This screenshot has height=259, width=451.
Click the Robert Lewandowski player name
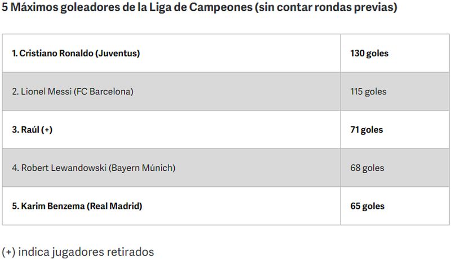click(63, 168)
